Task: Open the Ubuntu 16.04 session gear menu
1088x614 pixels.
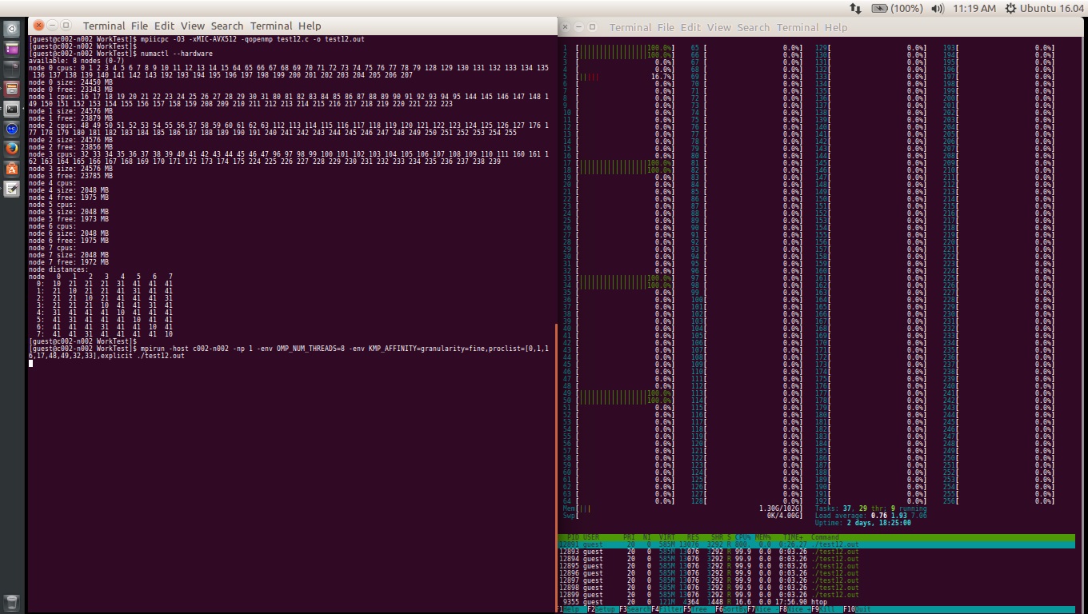Action: point(1046,8)
